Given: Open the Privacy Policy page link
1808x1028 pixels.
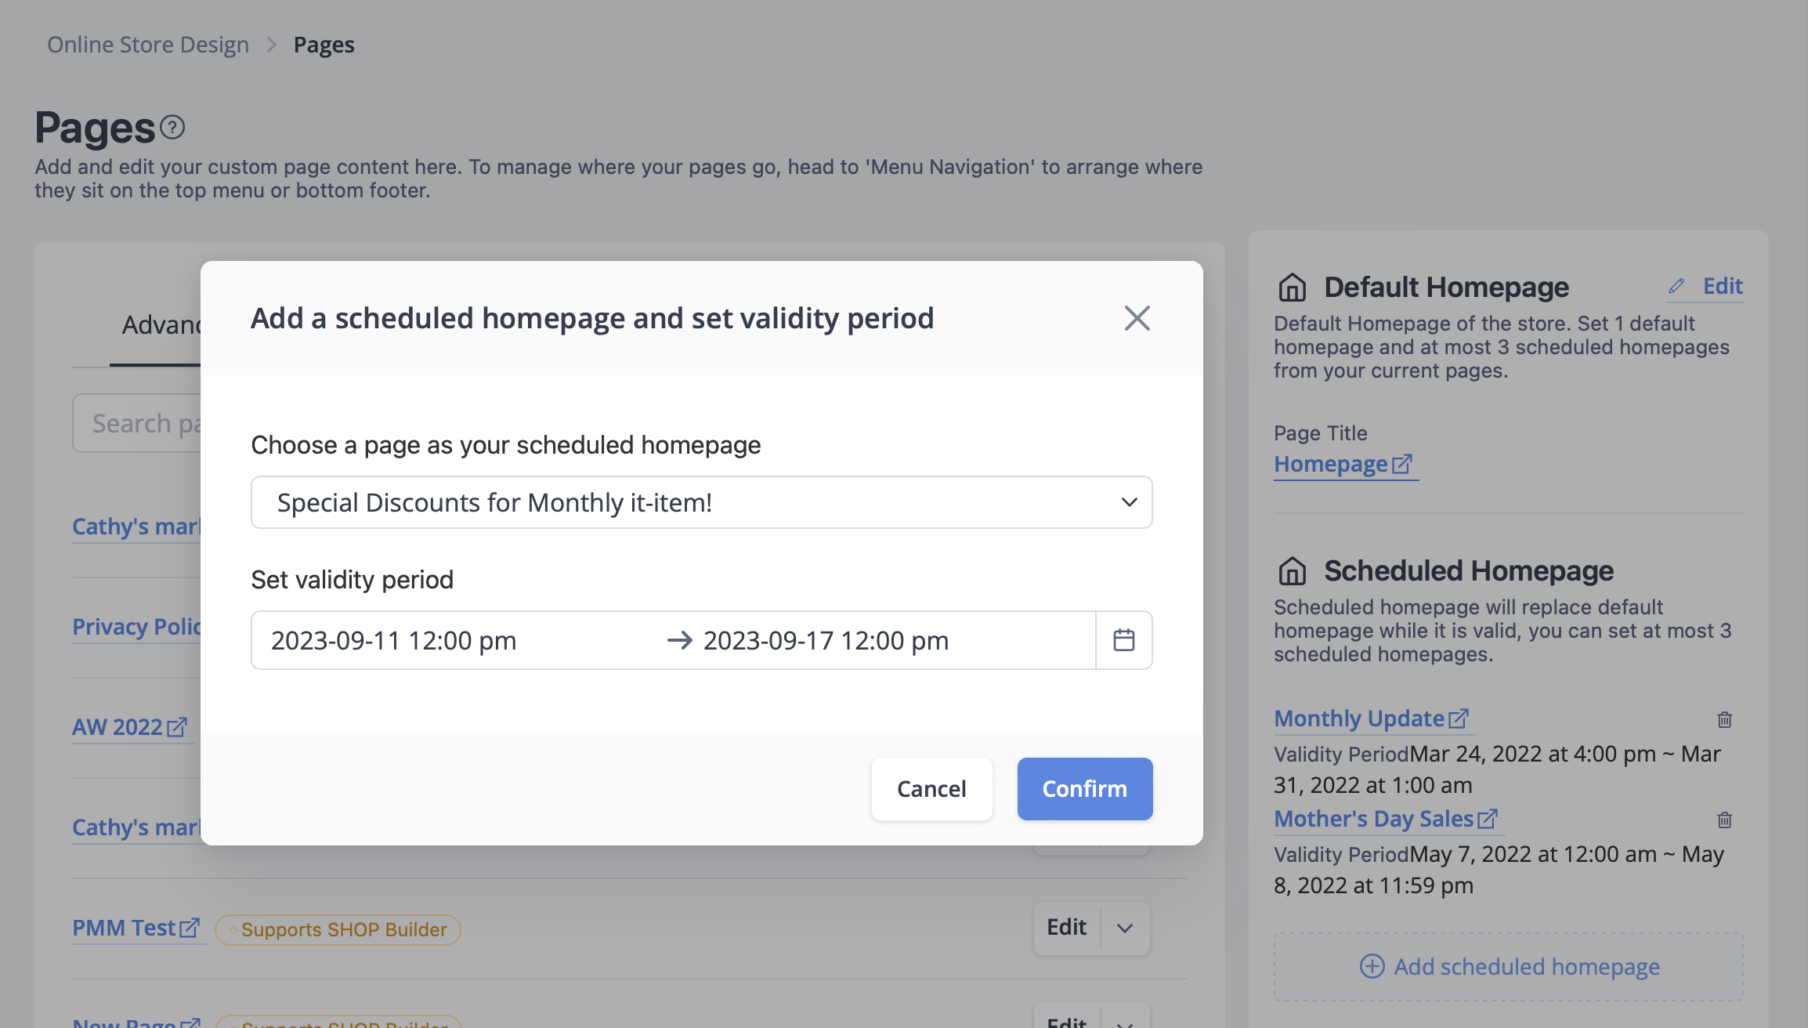Looking at the screenshot, I should pyautogui.click(x=137, y=627).
